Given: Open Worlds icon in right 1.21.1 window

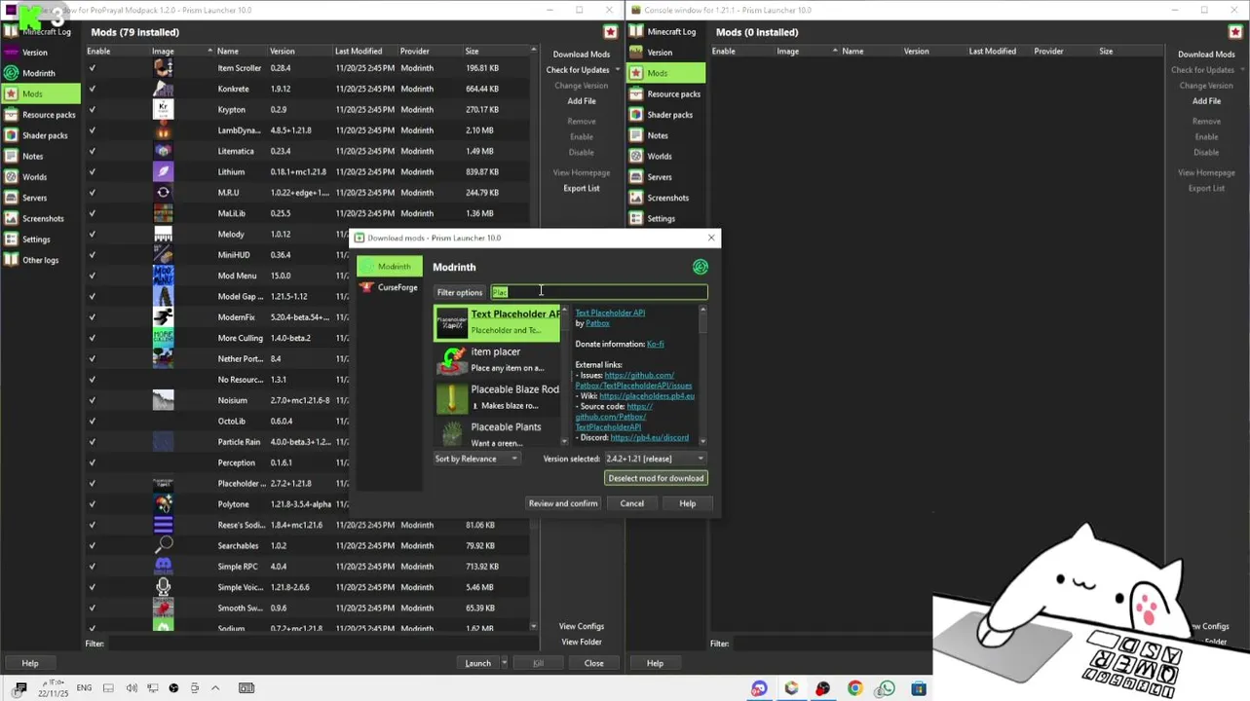Looking at the screenshot, I should [x=636, y=156].
